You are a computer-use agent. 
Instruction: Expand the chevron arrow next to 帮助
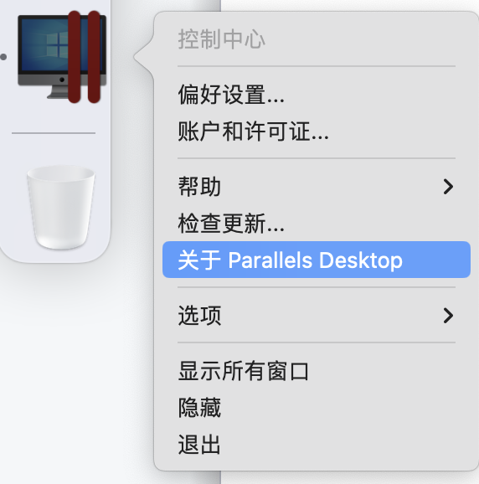448,187
